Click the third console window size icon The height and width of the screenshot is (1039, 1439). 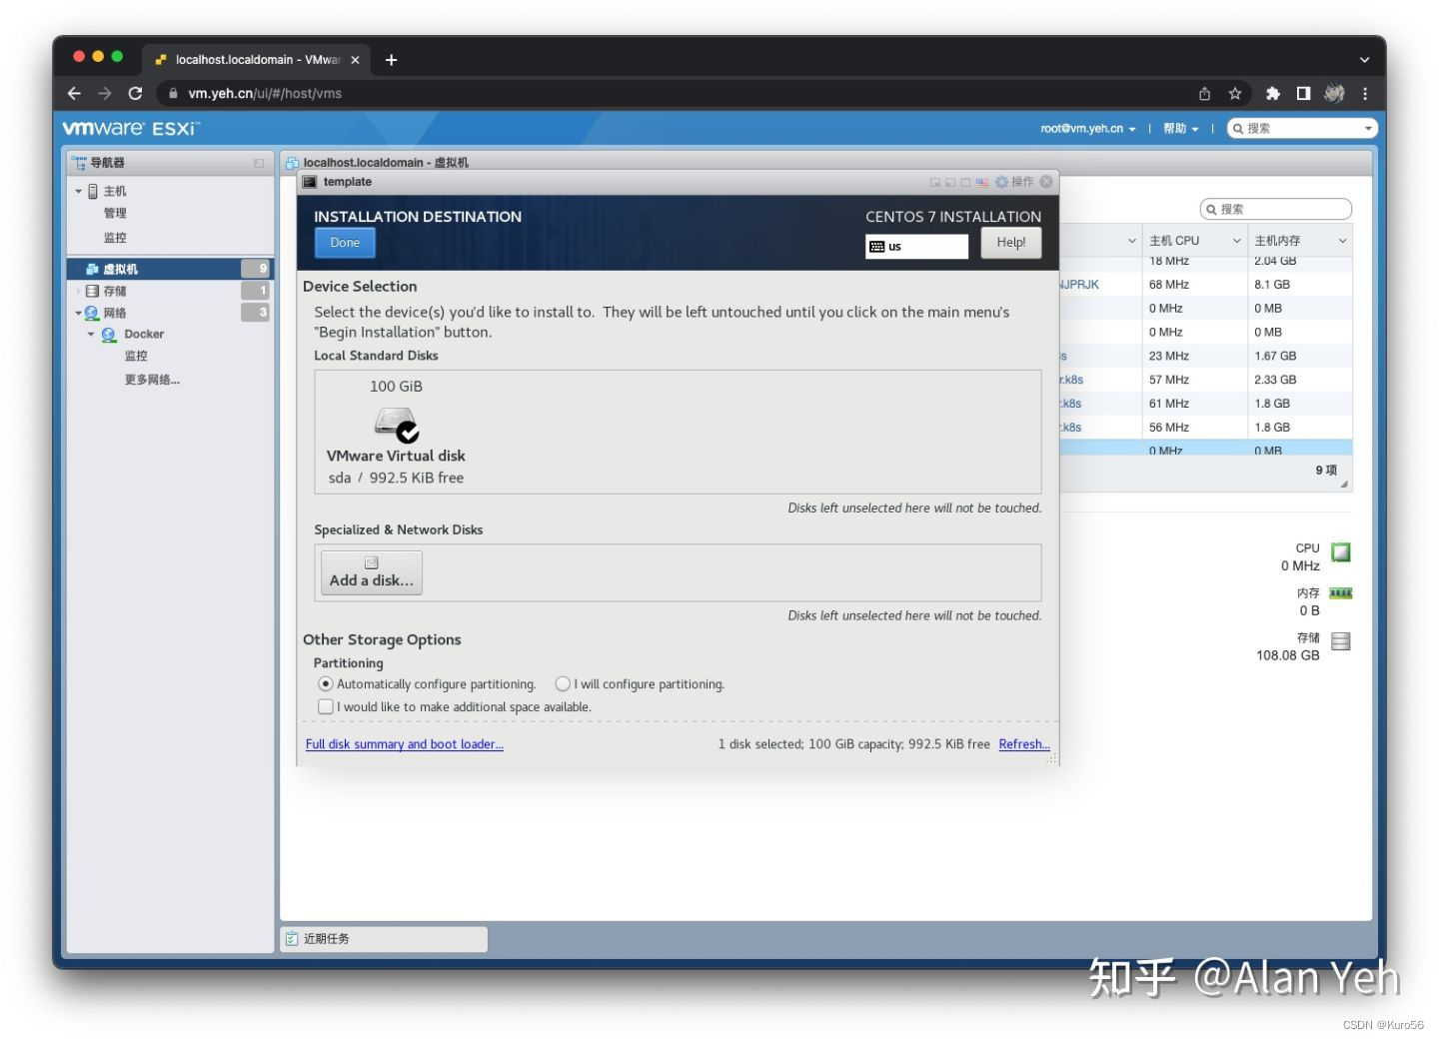click(965, 183)
